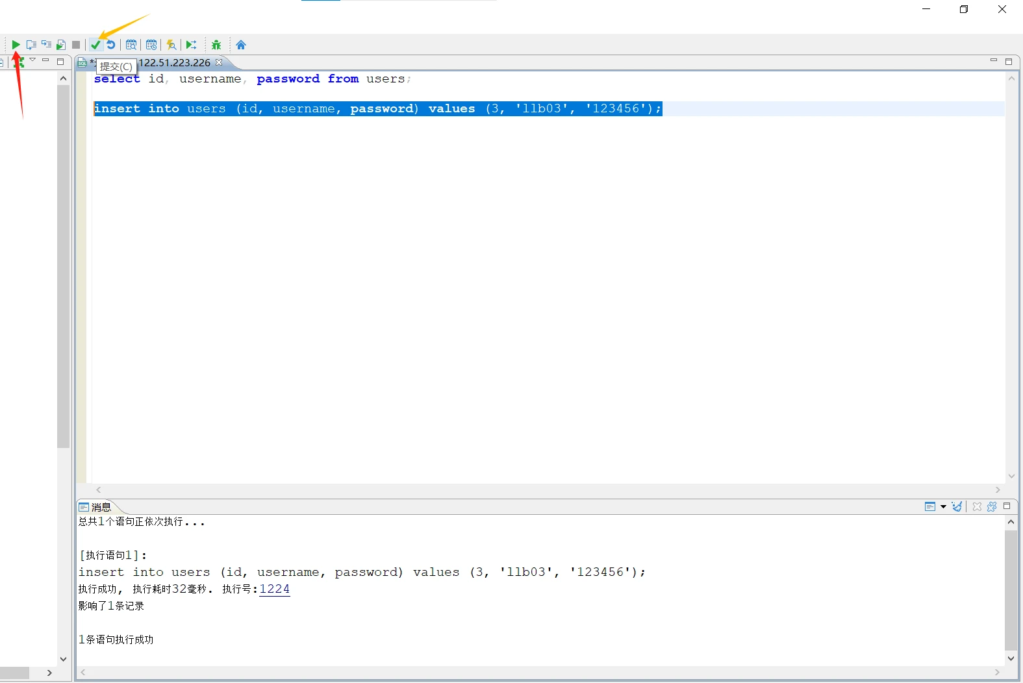1023x683 pixels.
Task: Click the lightning magnifier explain plan icon
Action: pos(171,45)
